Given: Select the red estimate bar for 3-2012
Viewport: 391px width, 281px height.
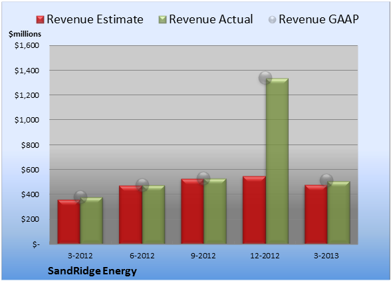Looking at the screenshot, I should 69,222.
